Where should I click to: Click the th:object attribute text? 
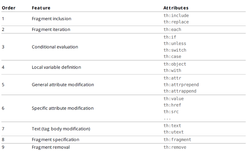(175, 64)
